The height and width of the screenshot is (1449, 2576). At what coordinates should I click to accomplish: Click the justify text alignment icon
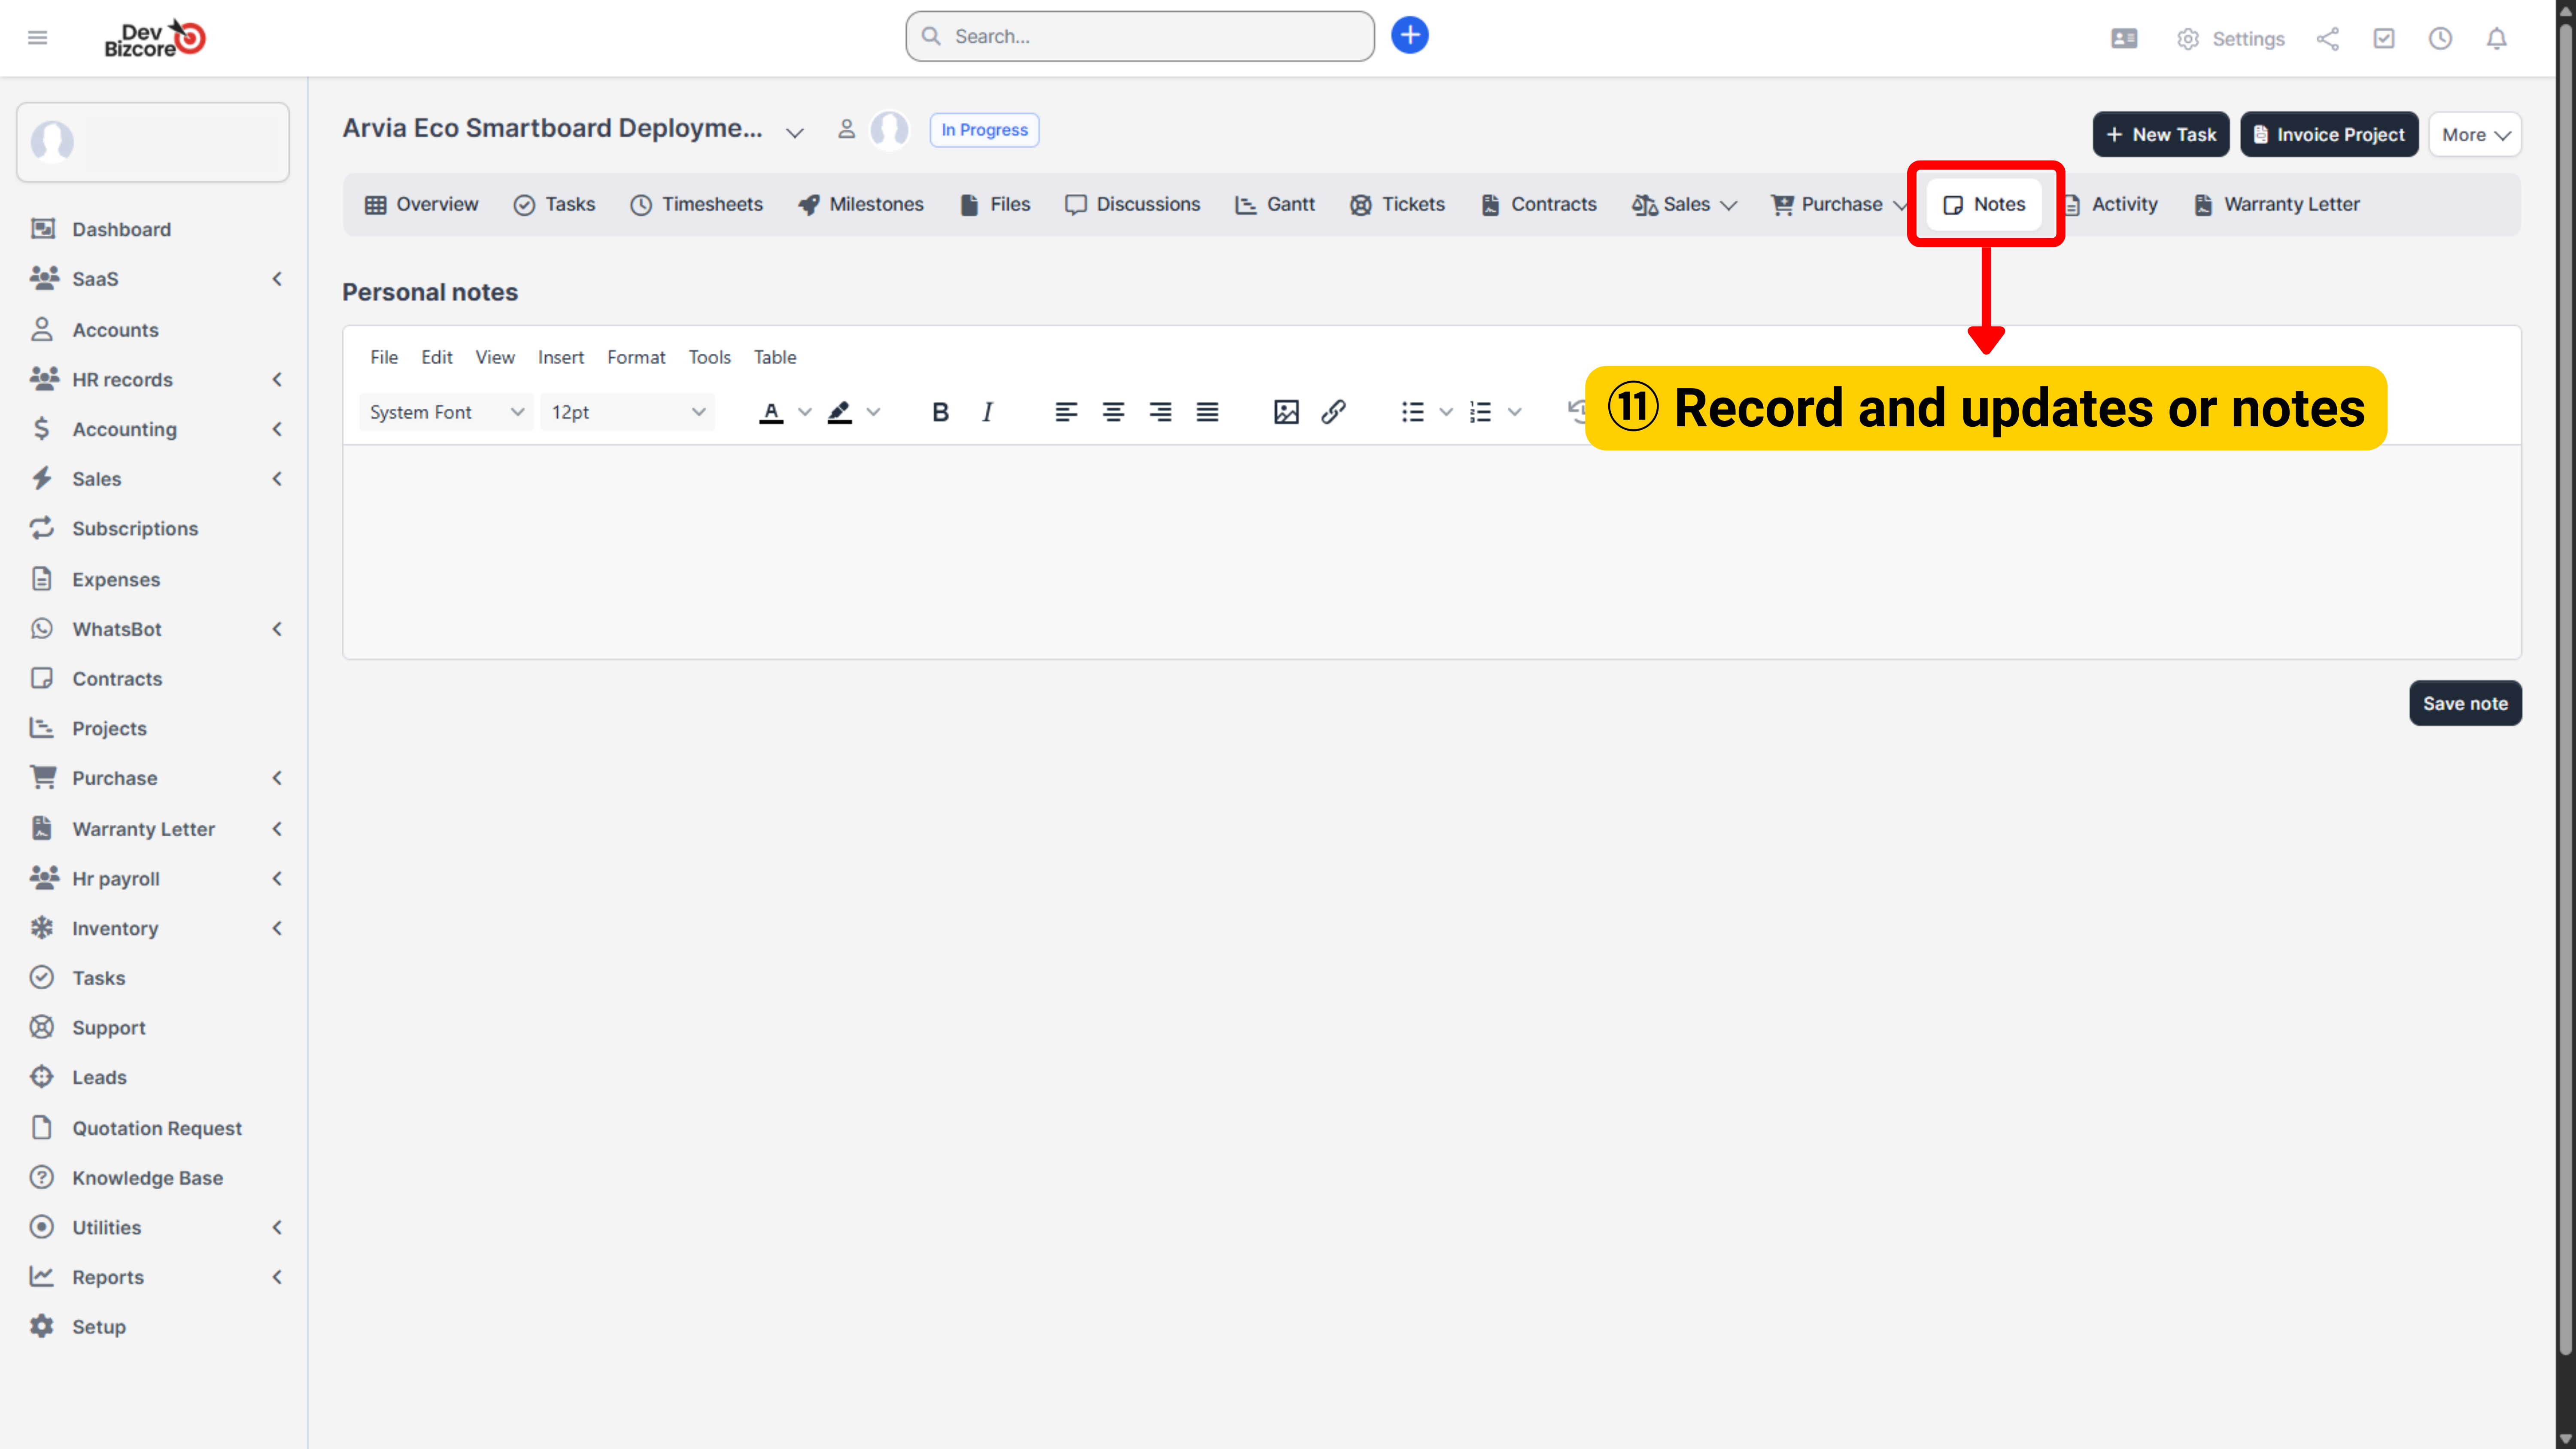(x=1207, y=412)
